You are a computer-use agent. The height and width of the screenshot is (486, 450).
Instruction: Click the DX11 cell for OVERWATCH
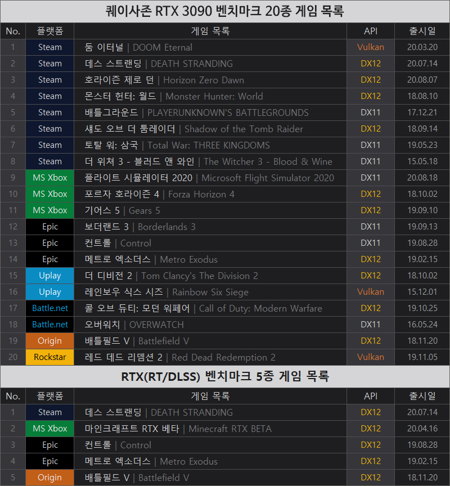click(x=371, y=325)
